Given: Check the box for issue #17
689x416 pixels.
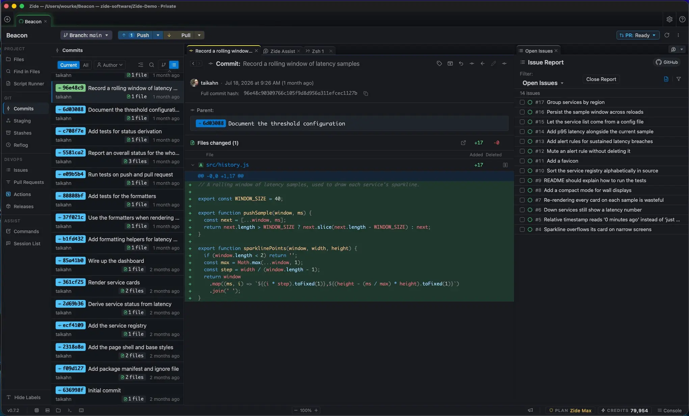Looking at the screenshot, I should point(522,102).
